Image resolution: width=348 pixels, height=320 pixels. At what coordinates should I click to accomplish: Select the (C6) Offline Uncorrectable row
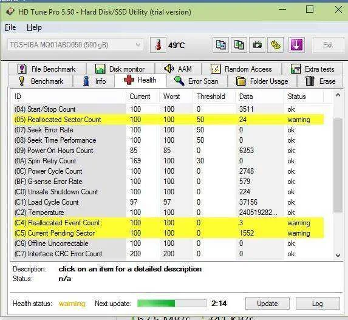click(168, 243)
